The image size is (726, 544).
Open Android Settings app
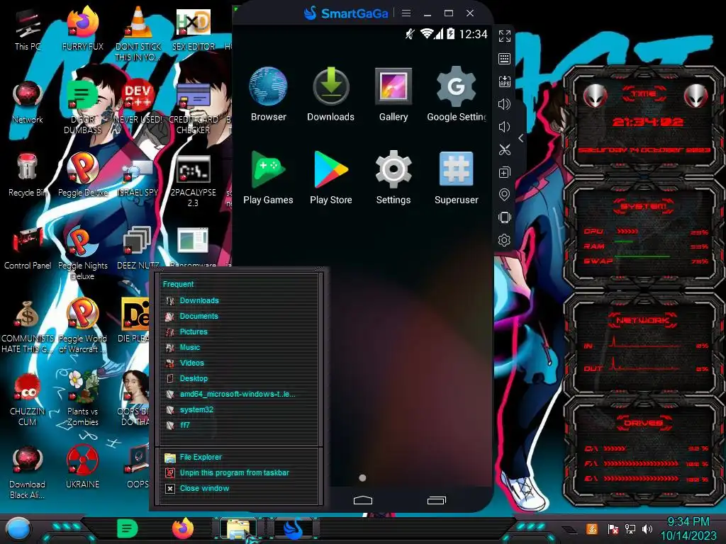click(x=393, y=177)
